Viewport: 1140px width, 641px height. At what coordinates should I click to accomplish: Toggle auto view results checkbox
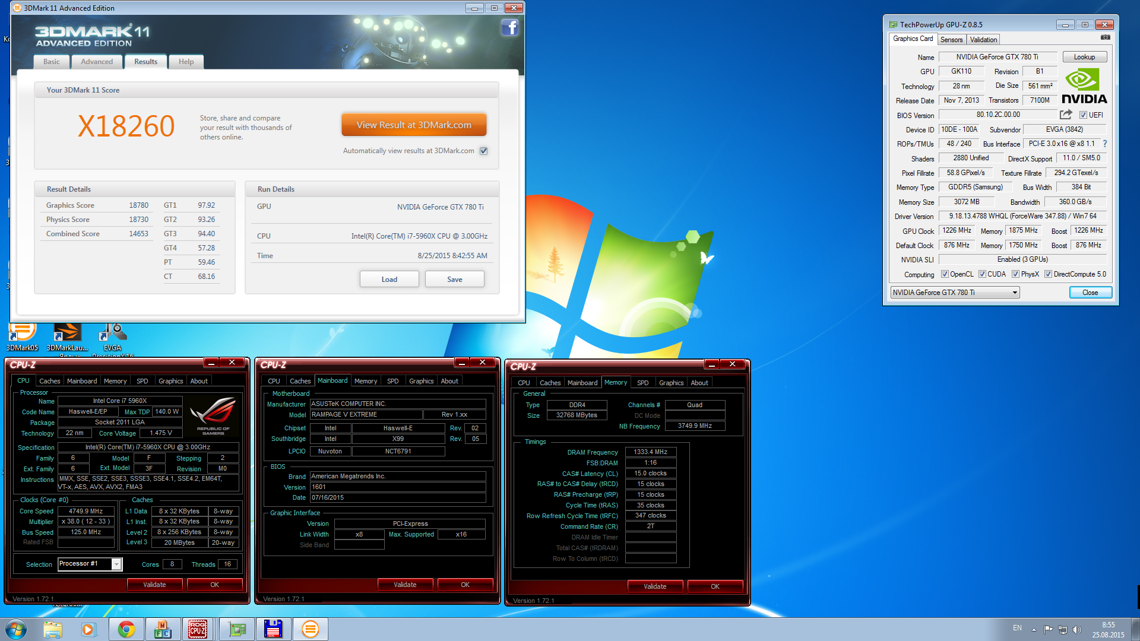(x=484, y=151)
